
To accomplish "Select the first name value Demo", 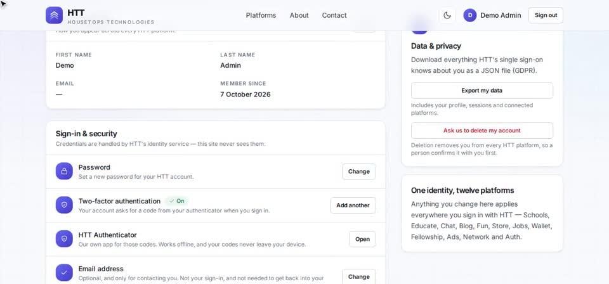I will click(65, 65).
